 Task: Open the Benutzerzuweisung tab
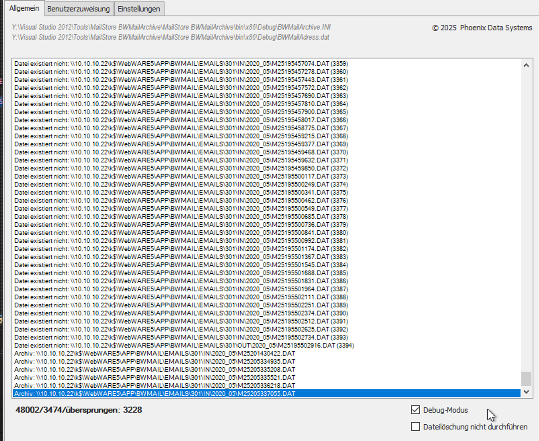(79, 9)
